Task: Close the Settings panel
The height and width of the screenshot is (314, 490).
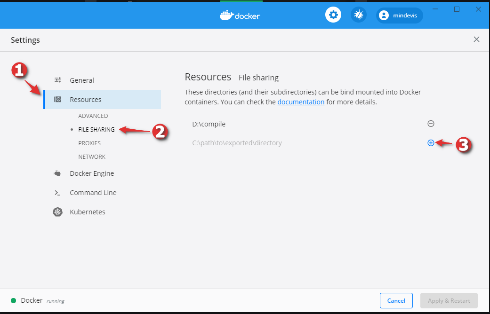Action: (476, 39)
